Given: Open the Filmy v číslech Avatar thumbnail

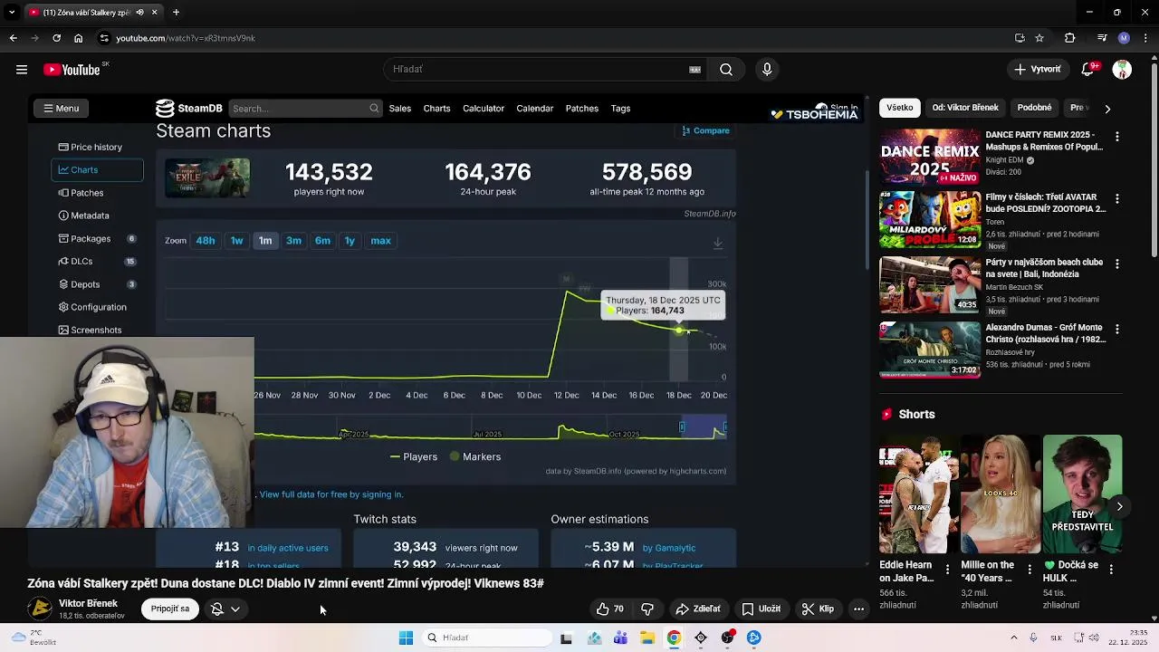Looking at the screenshot, I should click(x=930, y=220).
